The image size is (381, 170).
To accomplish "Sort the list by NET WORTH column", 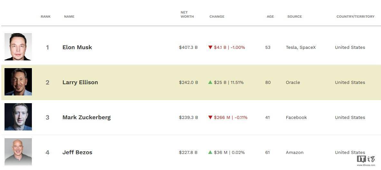I will pyautogui.click(x=187, y=14).
